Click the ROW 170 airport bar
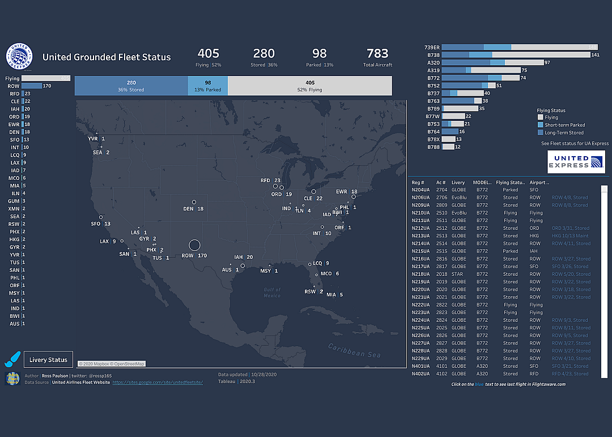612x437 pixels. (32, 86)
